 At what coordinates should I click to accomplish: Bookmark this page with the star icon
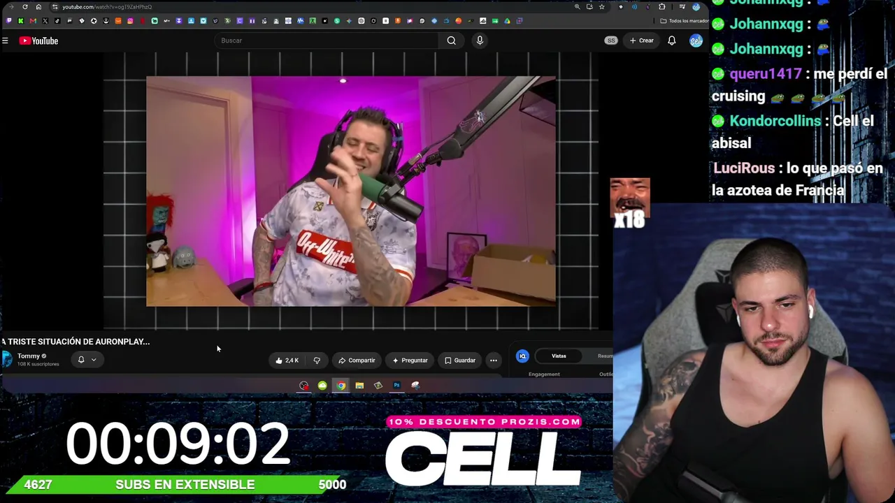point(601,7)
